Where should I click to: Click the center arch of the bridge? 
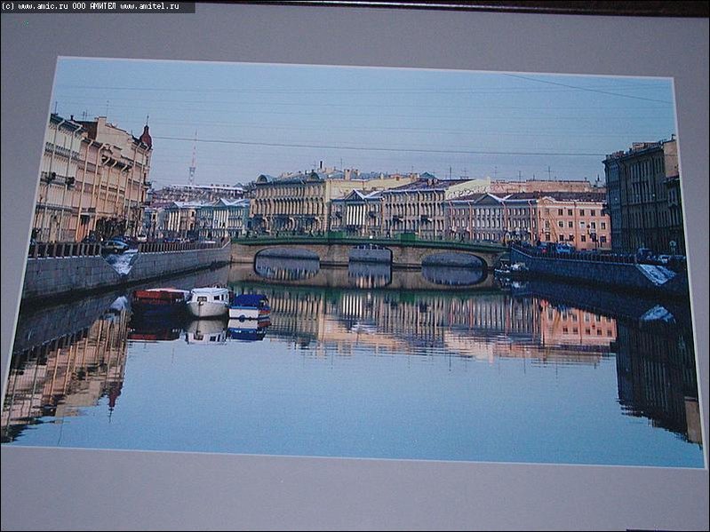[370, 256]
